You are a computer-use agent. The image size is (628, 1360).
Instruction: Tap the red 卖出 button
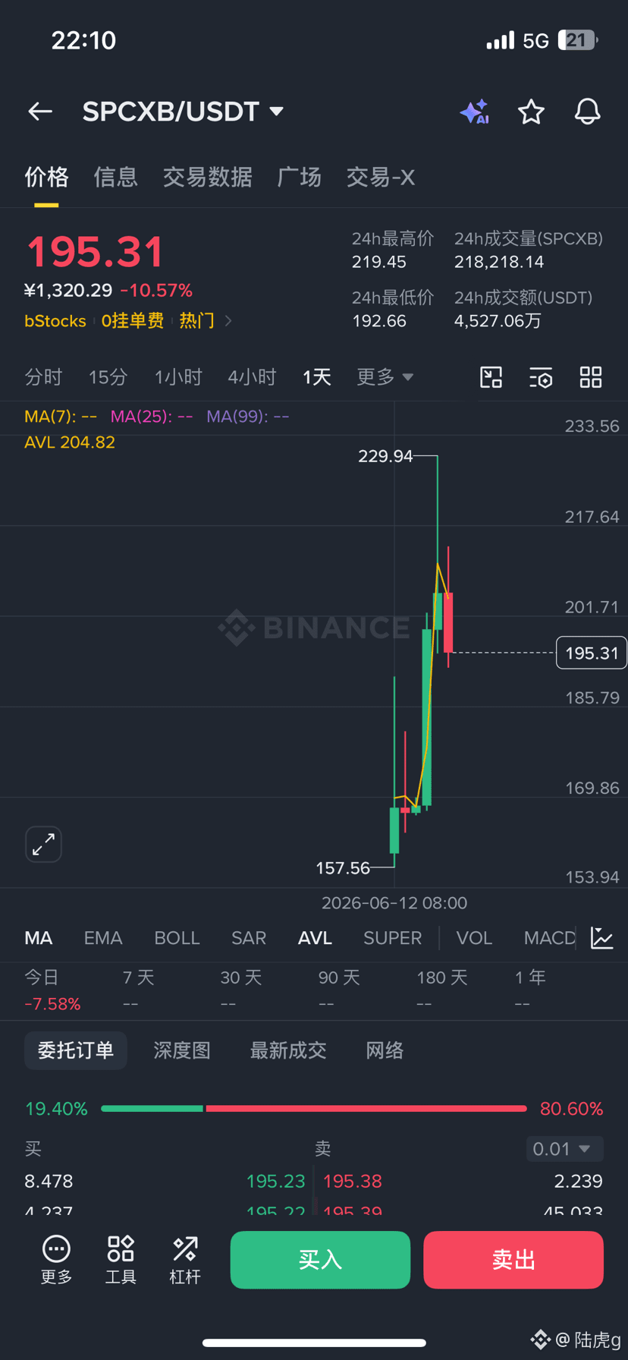[x=513, y=1260]
